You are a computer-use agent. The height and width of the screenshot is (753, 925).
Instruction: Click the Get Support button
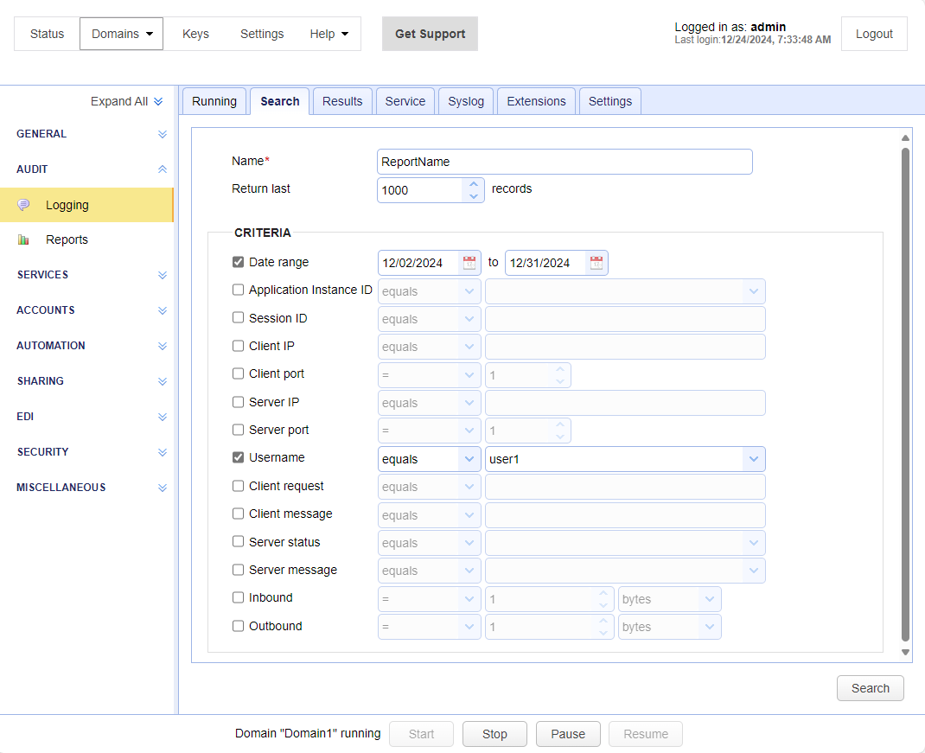[x=430, y=34]
